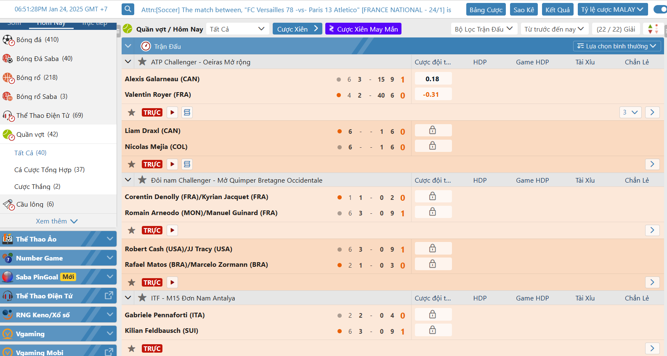
Task: Open more markets arrow for Cash/Tracy match
Action: coord(652,282)
